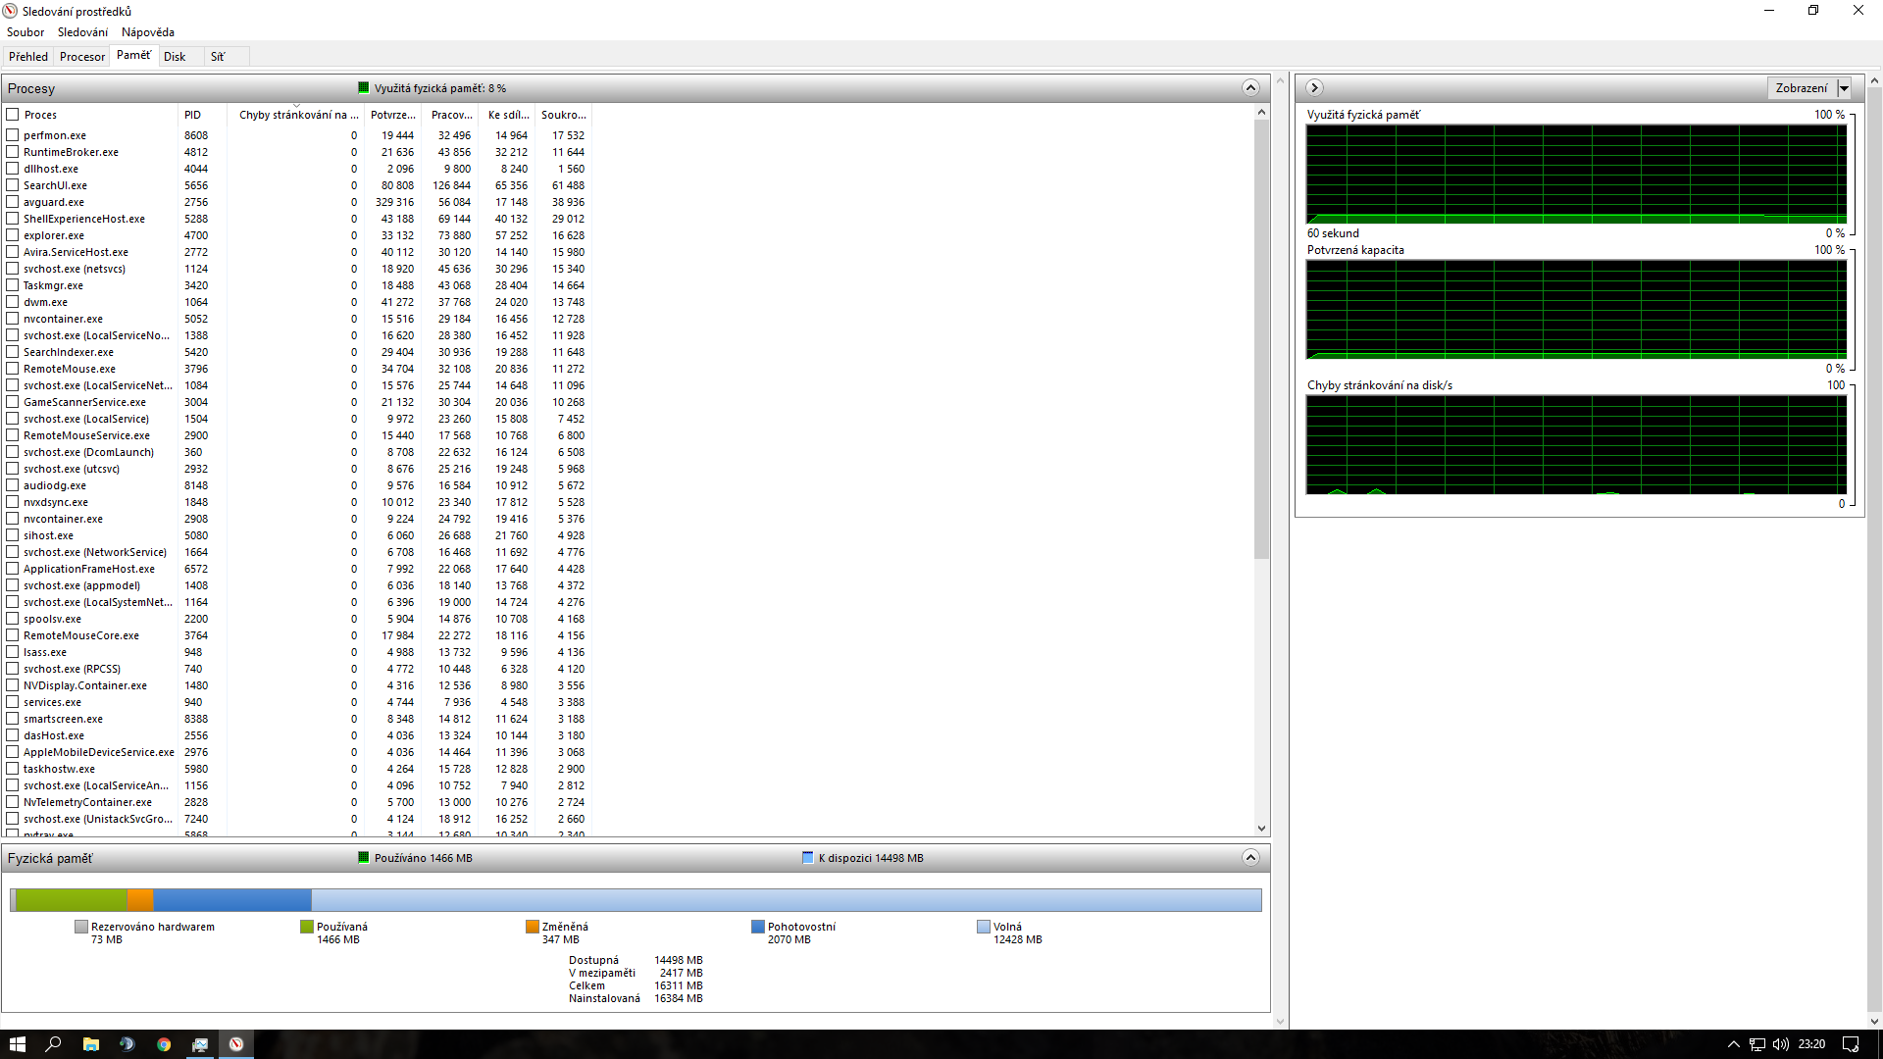Click the Resource Monitor taskbar icon
Image resolution: width=1883 pixels, height=1059 pixels.
pos(236,1044)
